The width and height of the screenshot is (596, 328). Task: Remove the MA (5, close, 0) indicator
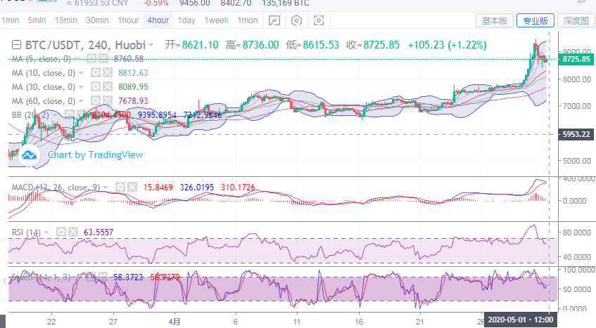103,58
